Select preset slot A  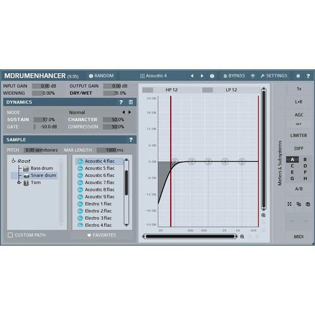(x=292, y=159)
